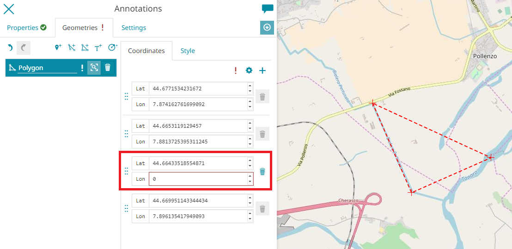The height and width of the screenshot is (249, 512).
Task: Delete the Polygon geometry with trash icon
Action: pyautogui.click(x=108, y=68)
